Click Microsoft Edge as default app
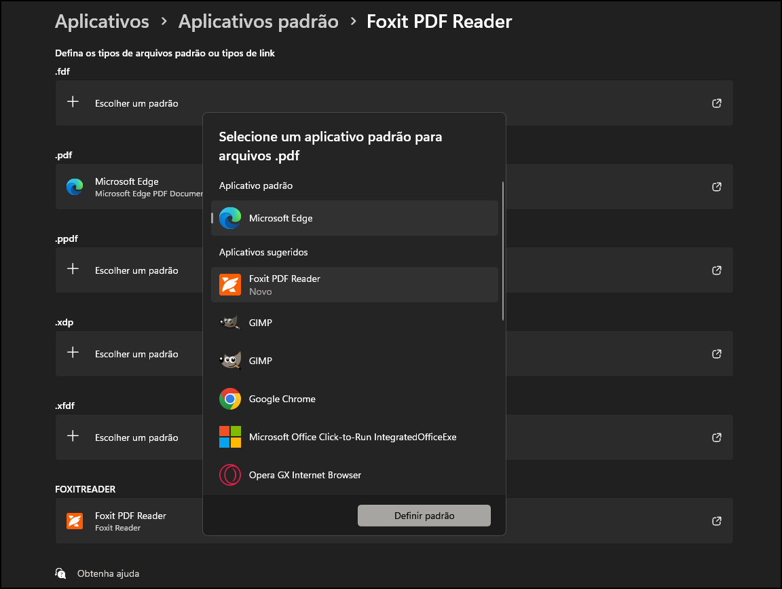Screen dimensions: 782x589 click(354, 218)
